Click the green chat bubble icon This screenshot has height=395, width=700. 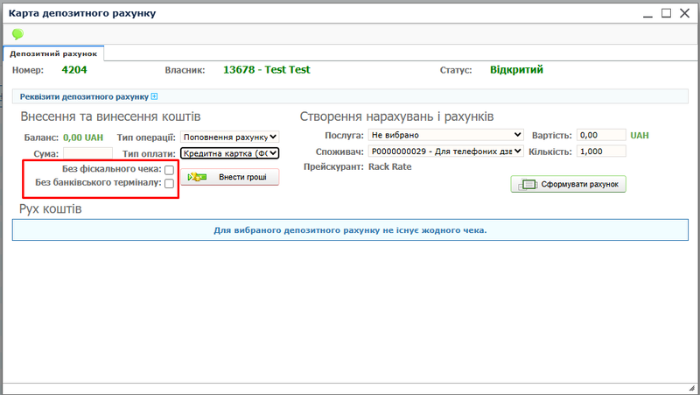(x=17, y=34)
